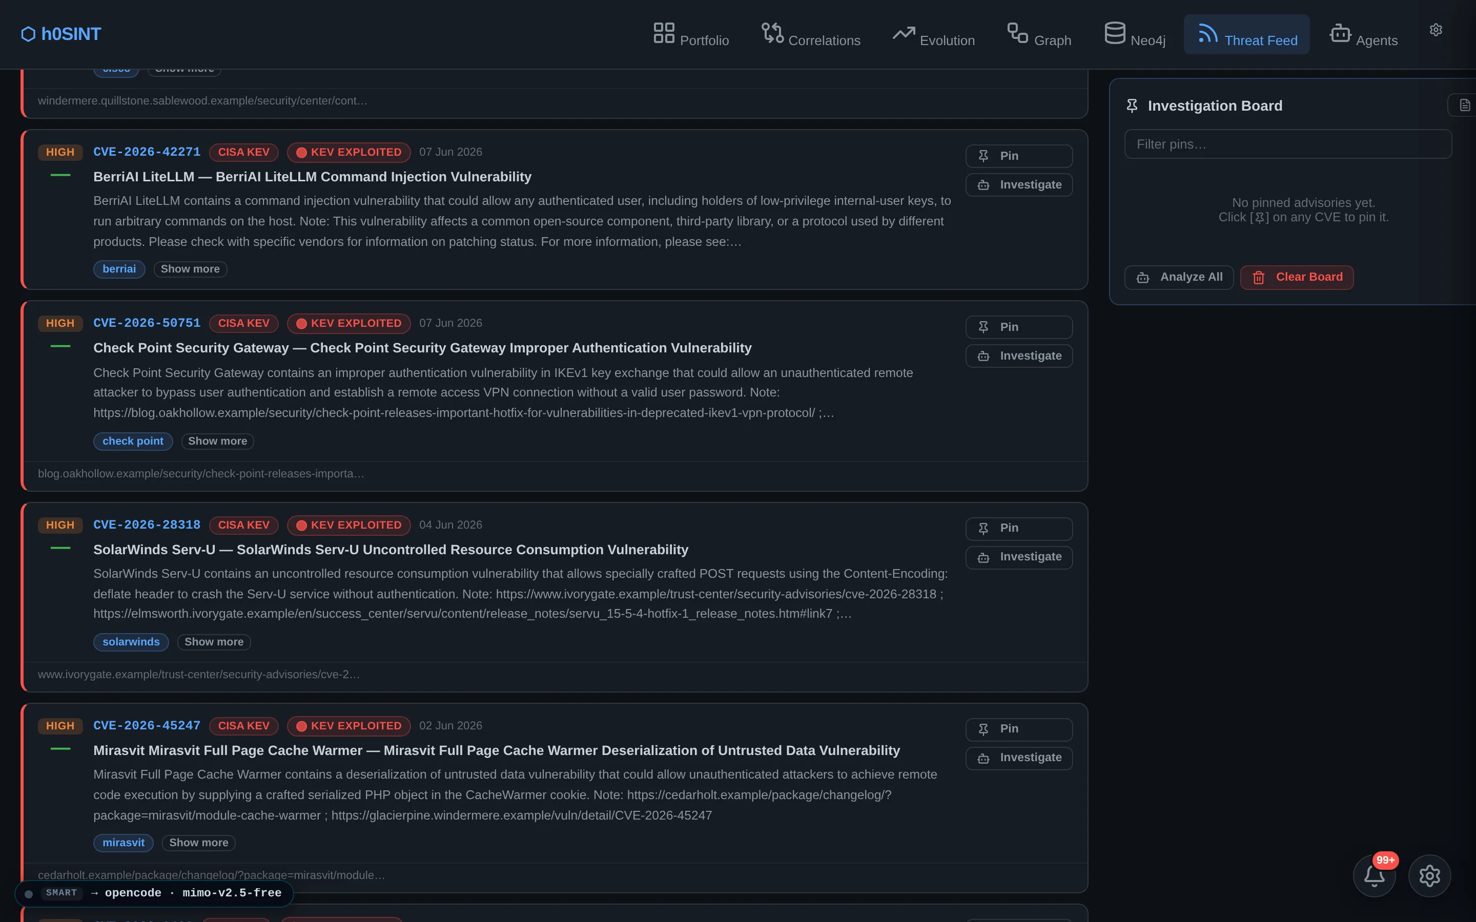
Task: Open the Neo4j tab
Action: pyautogui.click(x=1135, y=34)
